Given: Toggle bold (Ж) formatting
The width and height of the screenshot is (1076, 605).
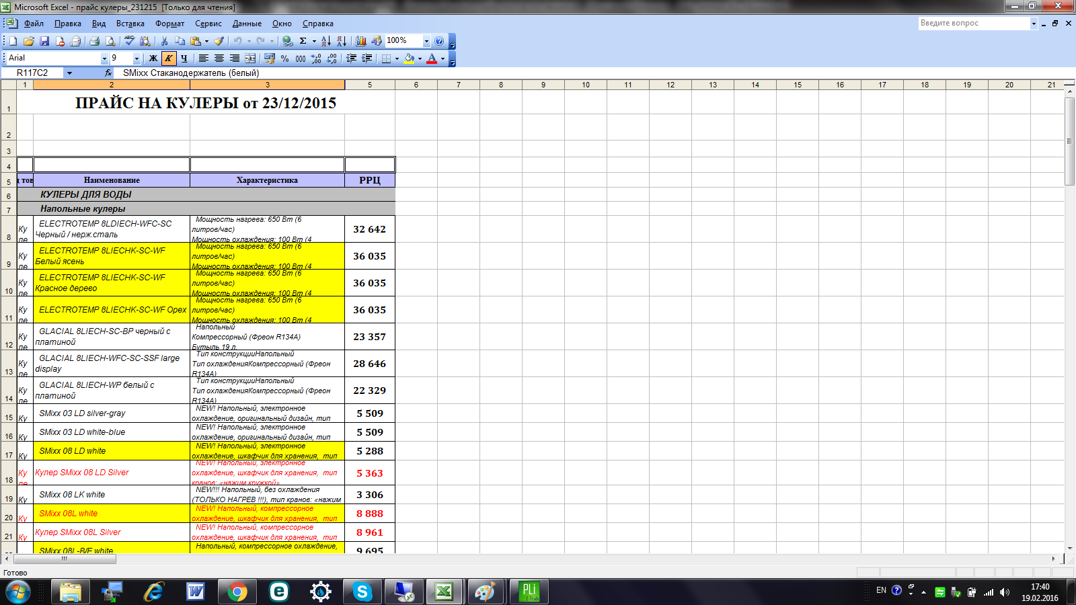Looking at the screenshot, I should [153, 58].
